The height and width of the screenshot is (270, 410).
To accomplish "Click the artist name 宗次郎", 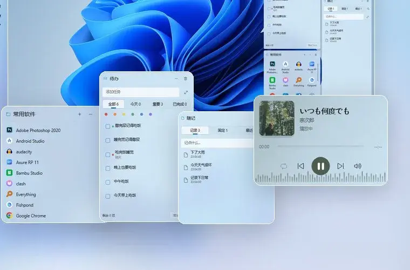I will pos(307,120).
